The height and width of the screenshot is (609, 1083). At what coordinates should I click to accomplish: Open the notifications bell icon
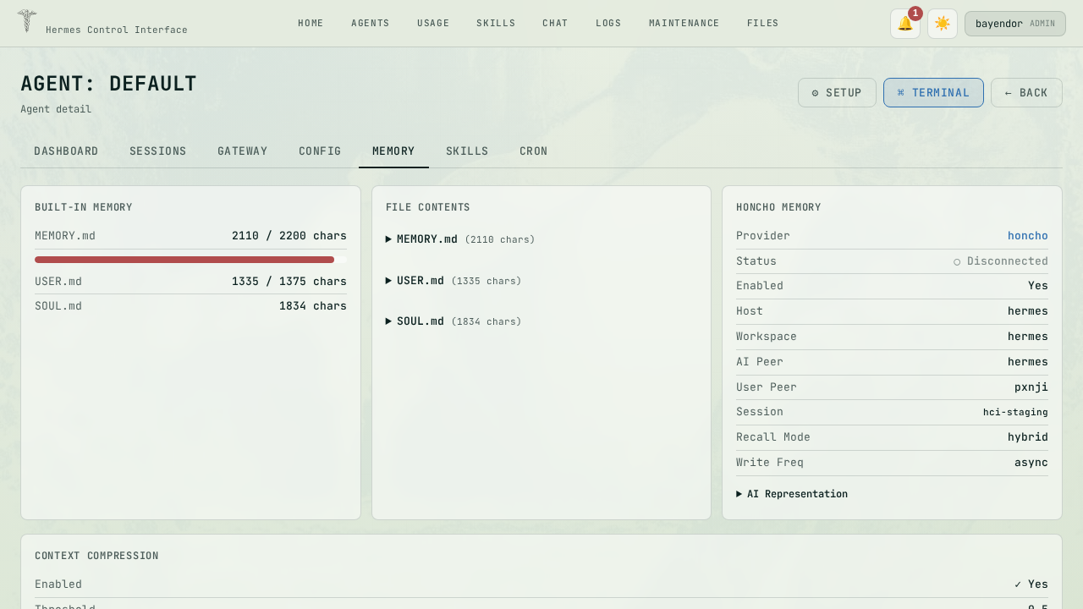[904, 24]
